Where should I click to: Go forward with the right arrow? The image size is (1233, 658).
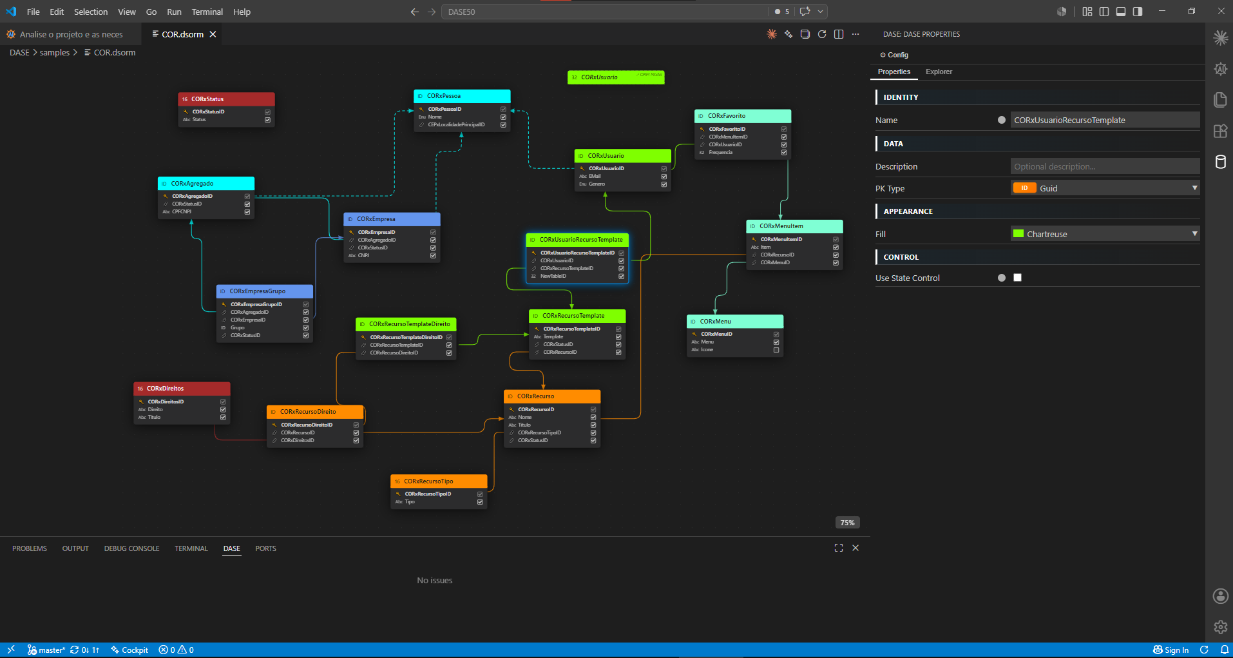click(x=432, y=12)
